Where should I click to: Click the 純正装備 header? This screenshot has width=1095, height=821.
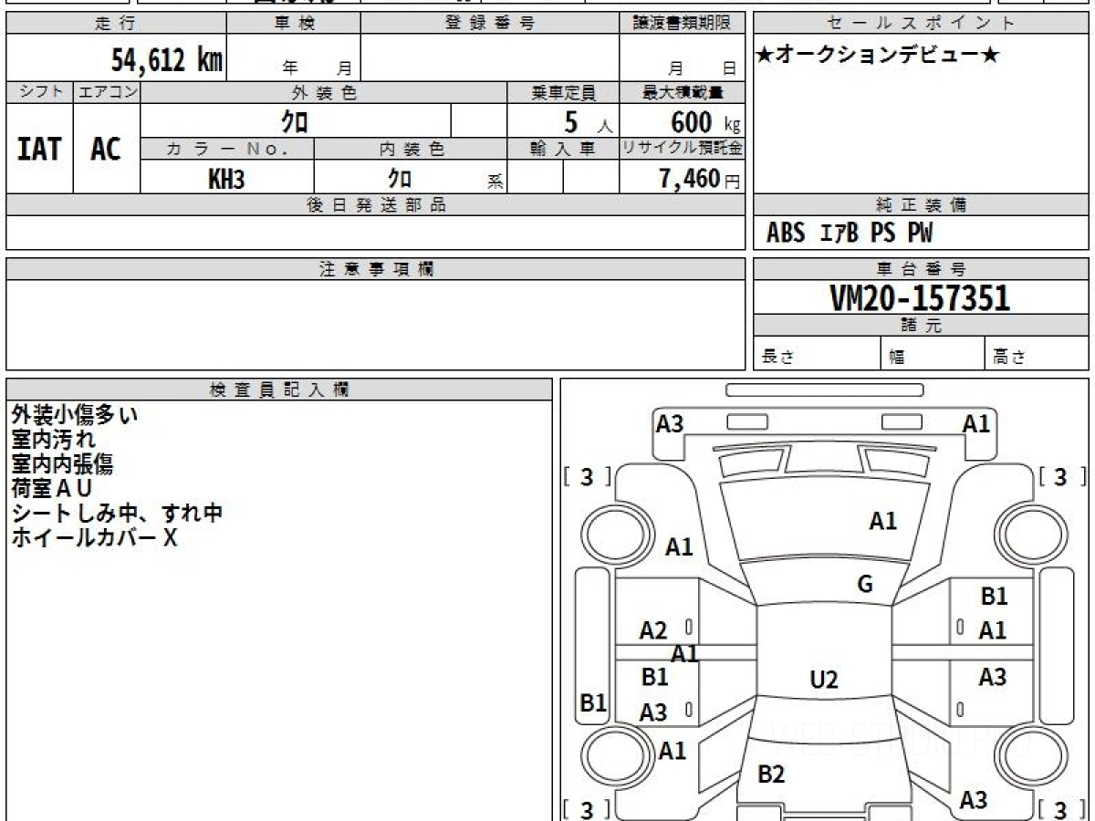click(x=921, y=205)
